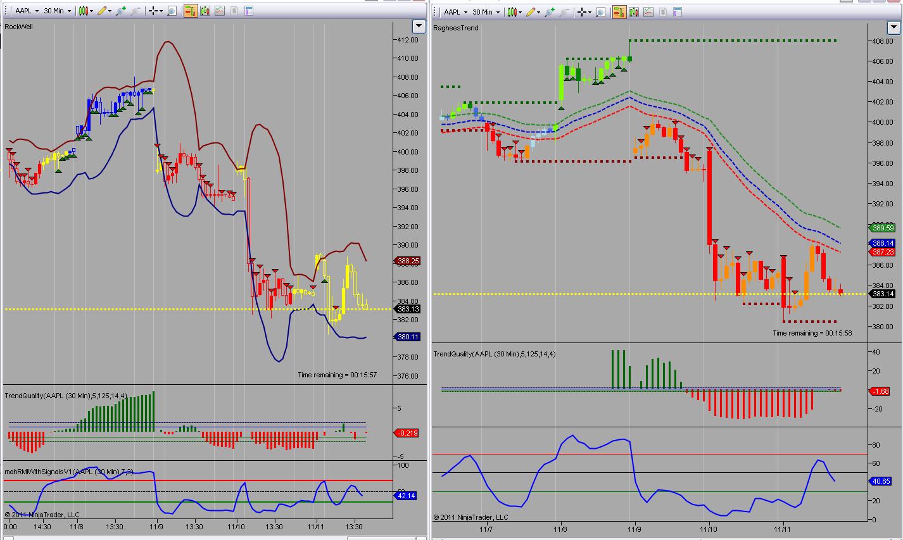Click the 387.23 red price marker
Viewport: 903px width, 540px height.
883,252
